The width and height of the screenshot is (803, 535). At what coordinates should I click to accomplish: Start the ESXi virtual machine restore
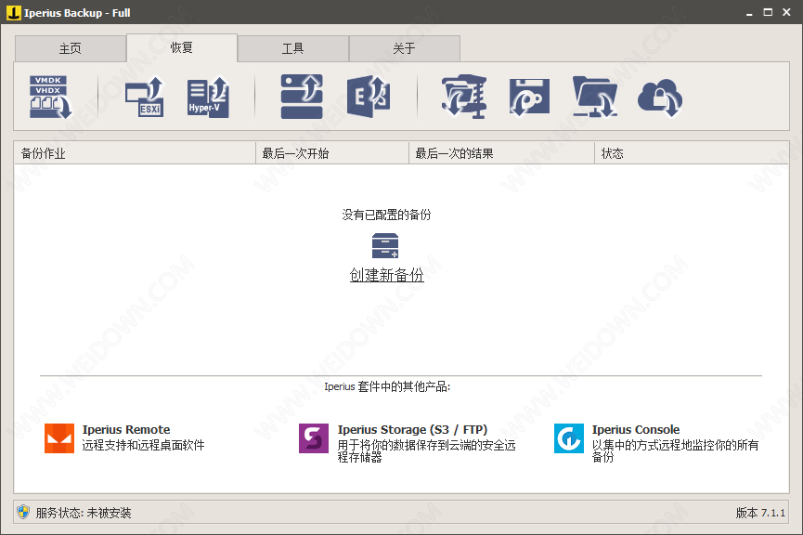pyautogui.click(x=145, y=97)
